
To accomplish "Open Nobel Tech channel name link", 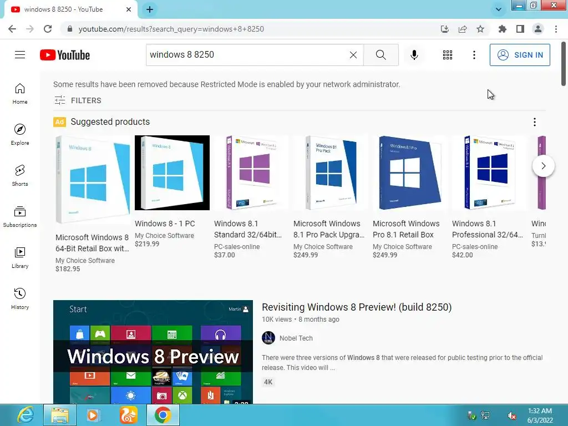I will (x=296, y=338).
